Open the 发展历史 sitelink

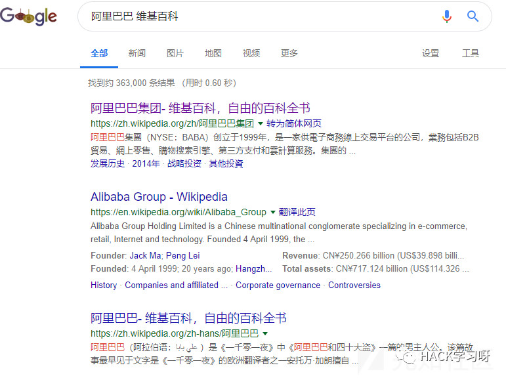click(108, 163)
